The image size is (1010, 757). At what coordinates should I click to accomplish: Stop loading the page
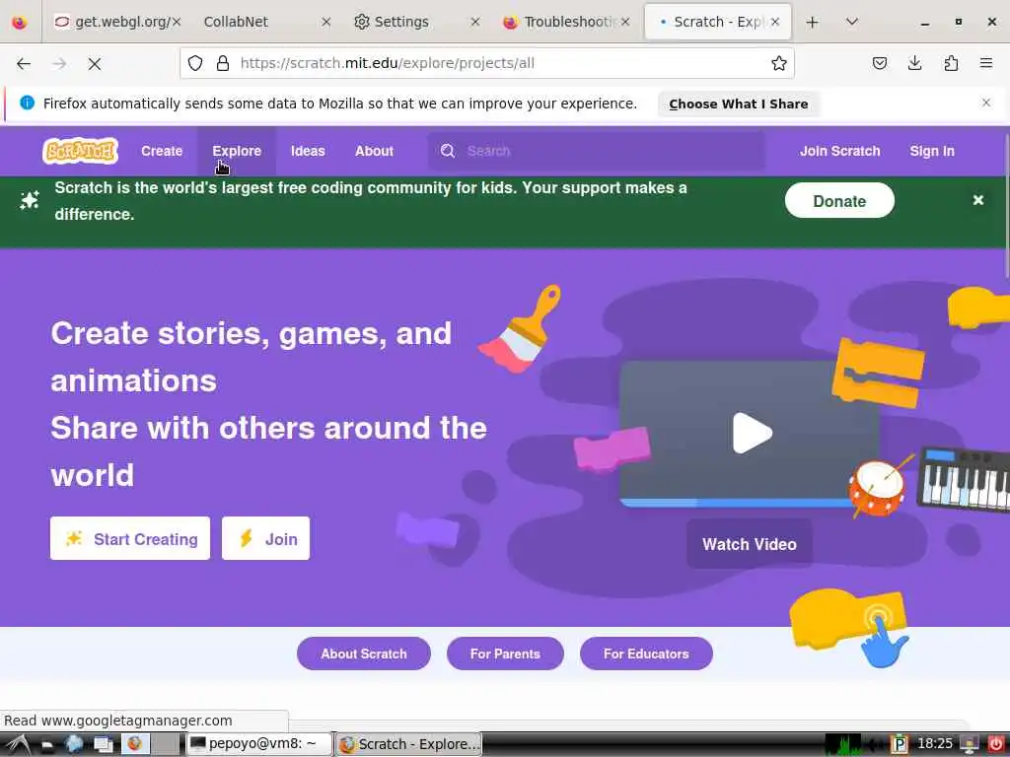tap(95, 63)
